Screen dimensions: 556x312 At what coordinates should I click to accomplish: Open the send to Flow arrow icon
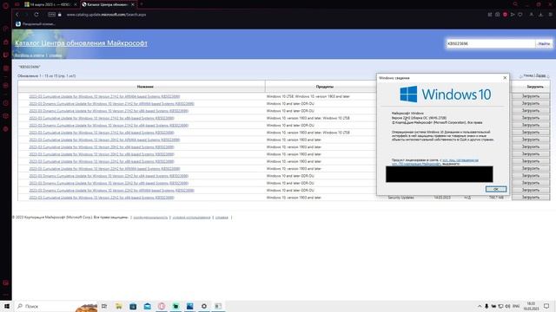(x=513, y=15)
